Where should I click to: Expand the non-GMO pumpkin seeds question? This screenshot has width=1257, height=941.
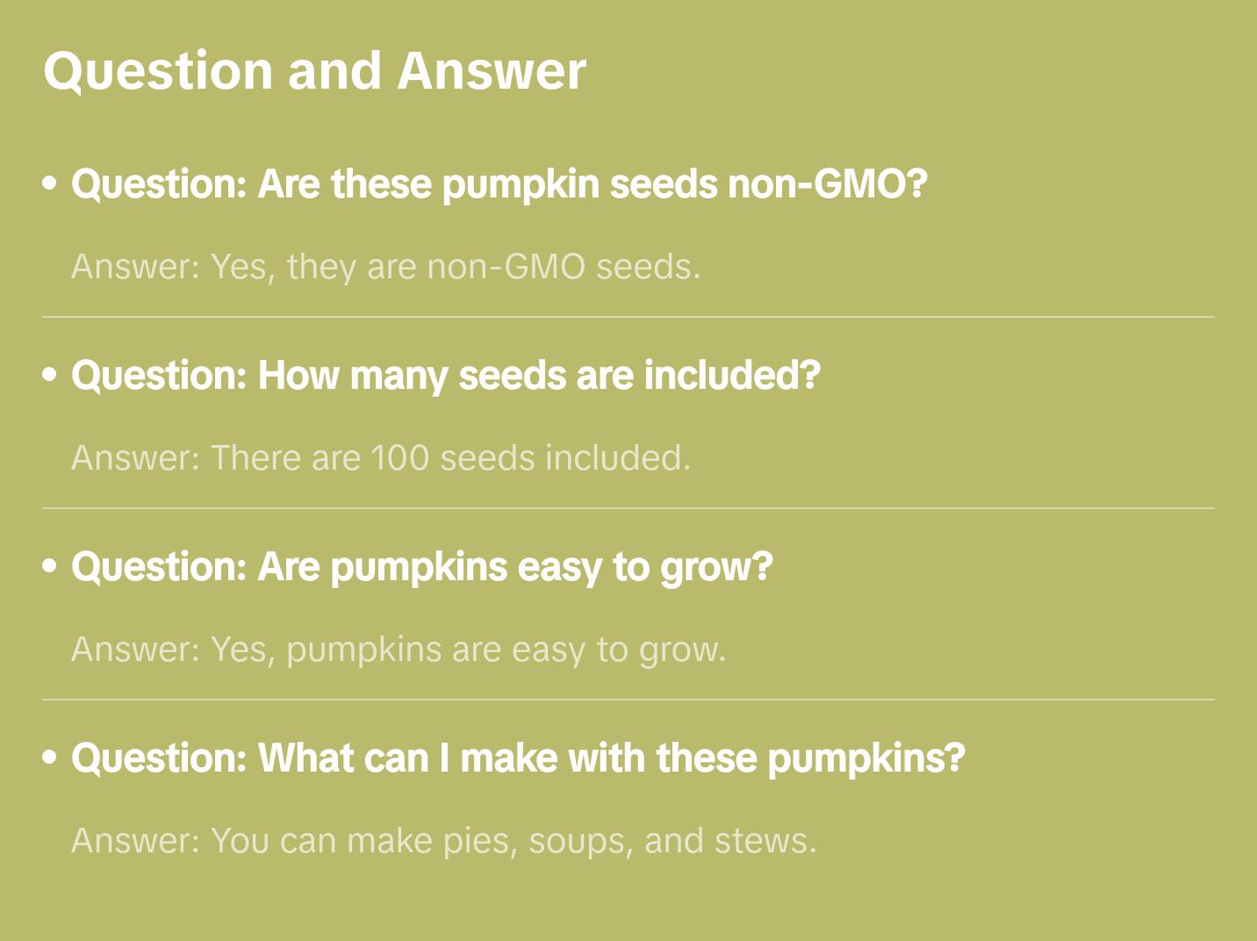coord(499,184)
